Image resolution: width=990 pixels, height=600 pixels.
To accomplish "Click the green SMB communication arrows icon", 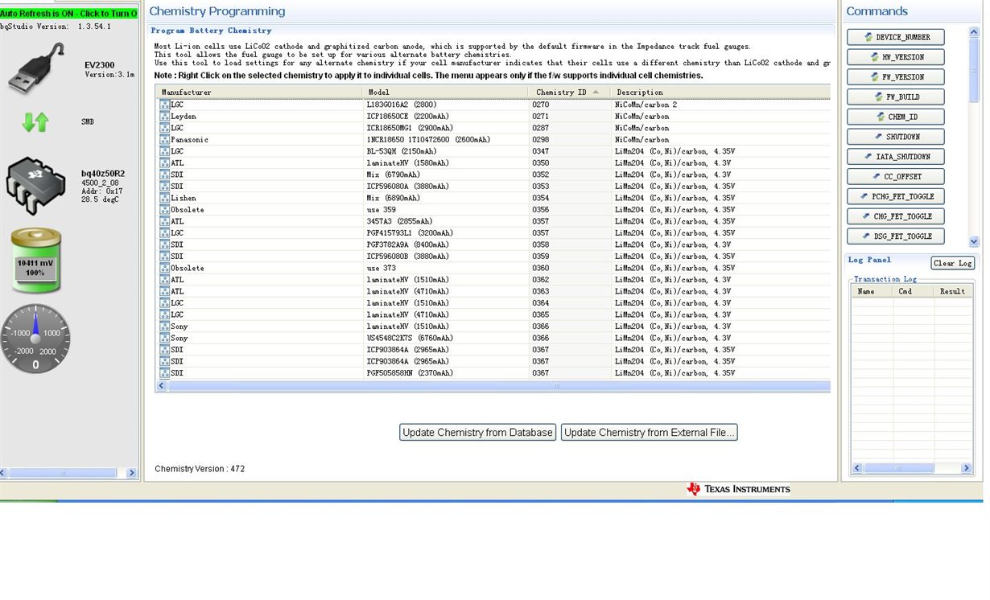I will coord(35,122).
